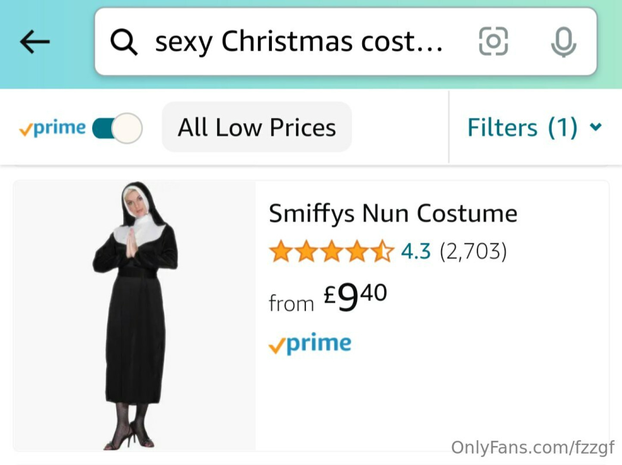Click the magnifying glass search icon
Screen dimensions: 622x465
coord(124,42)
